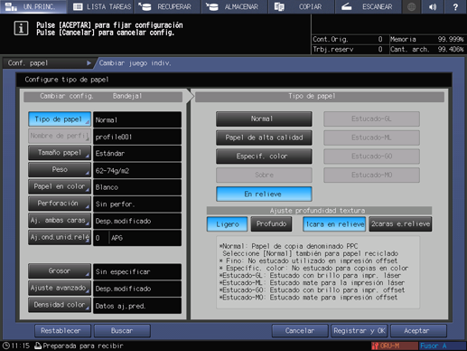Click Cambiar juego indiv. breadcrumb label

[x=135, y=63]
